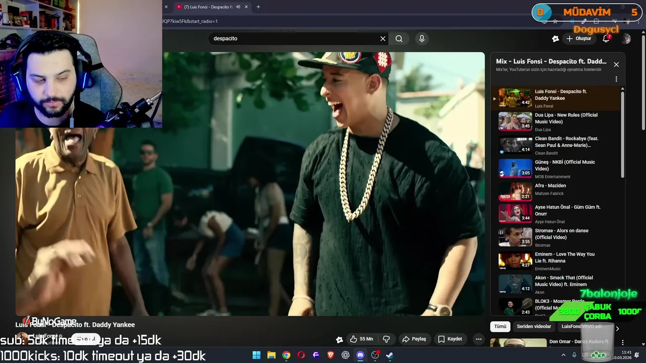This screenshot has width=646, height=363.
Task: Open the taskbar clock and date
Action: click(x=622, y=355)
